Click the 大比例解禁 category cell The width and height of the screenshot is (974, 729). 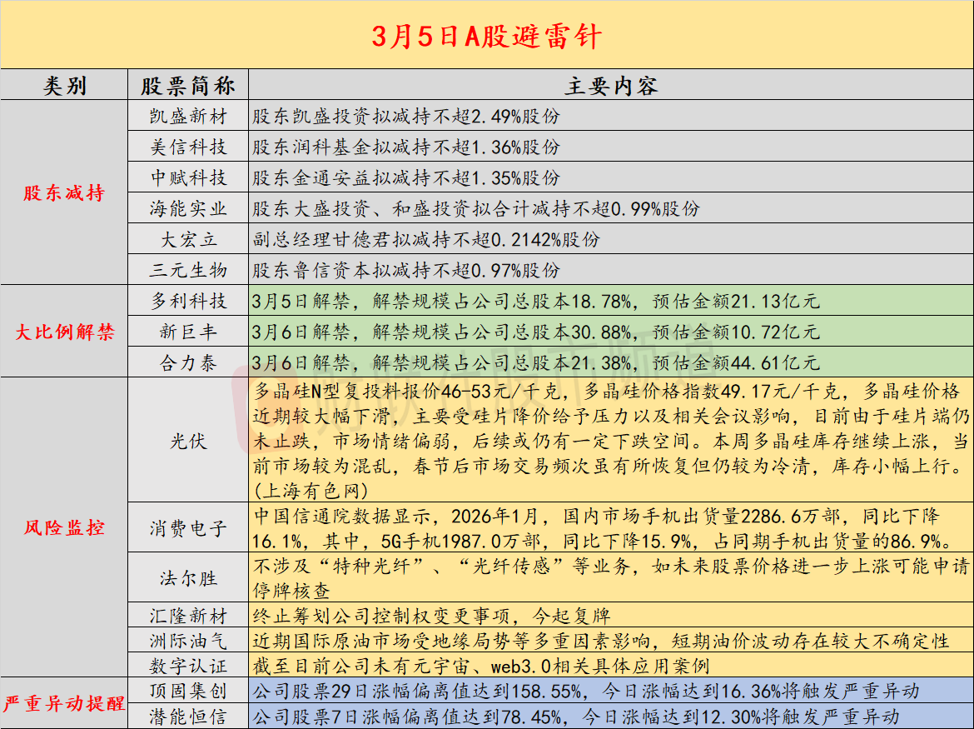(64, 332)
